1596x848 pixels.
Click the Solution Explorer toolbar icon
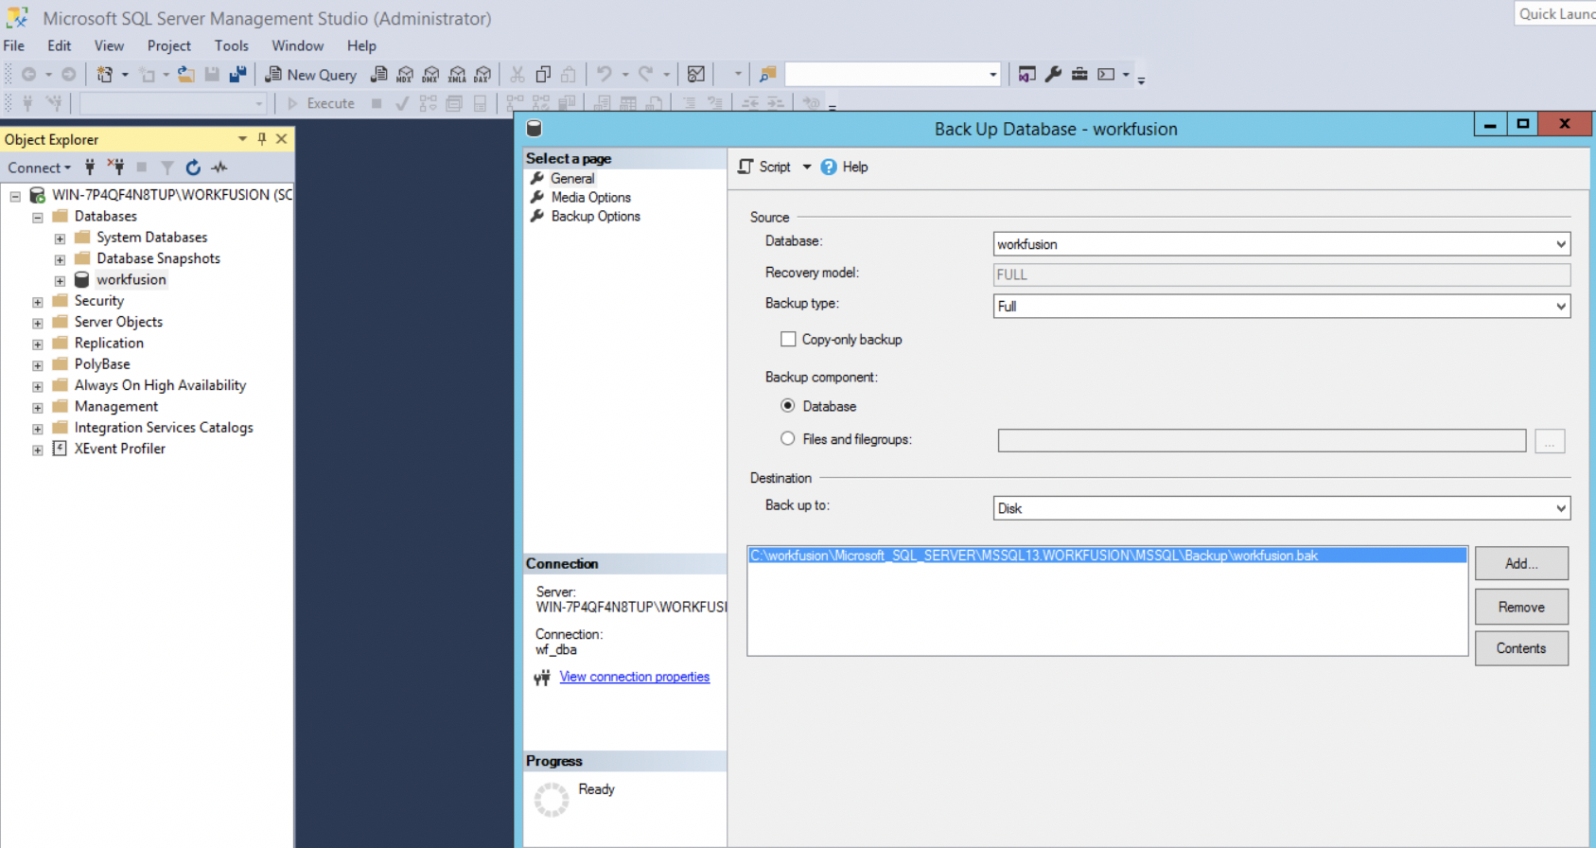[1026, 75]
